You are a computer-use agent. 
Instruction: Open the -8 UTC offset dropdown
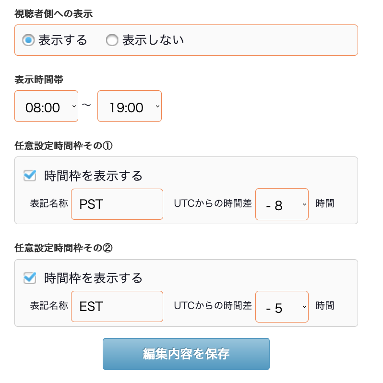coord(282,204)
